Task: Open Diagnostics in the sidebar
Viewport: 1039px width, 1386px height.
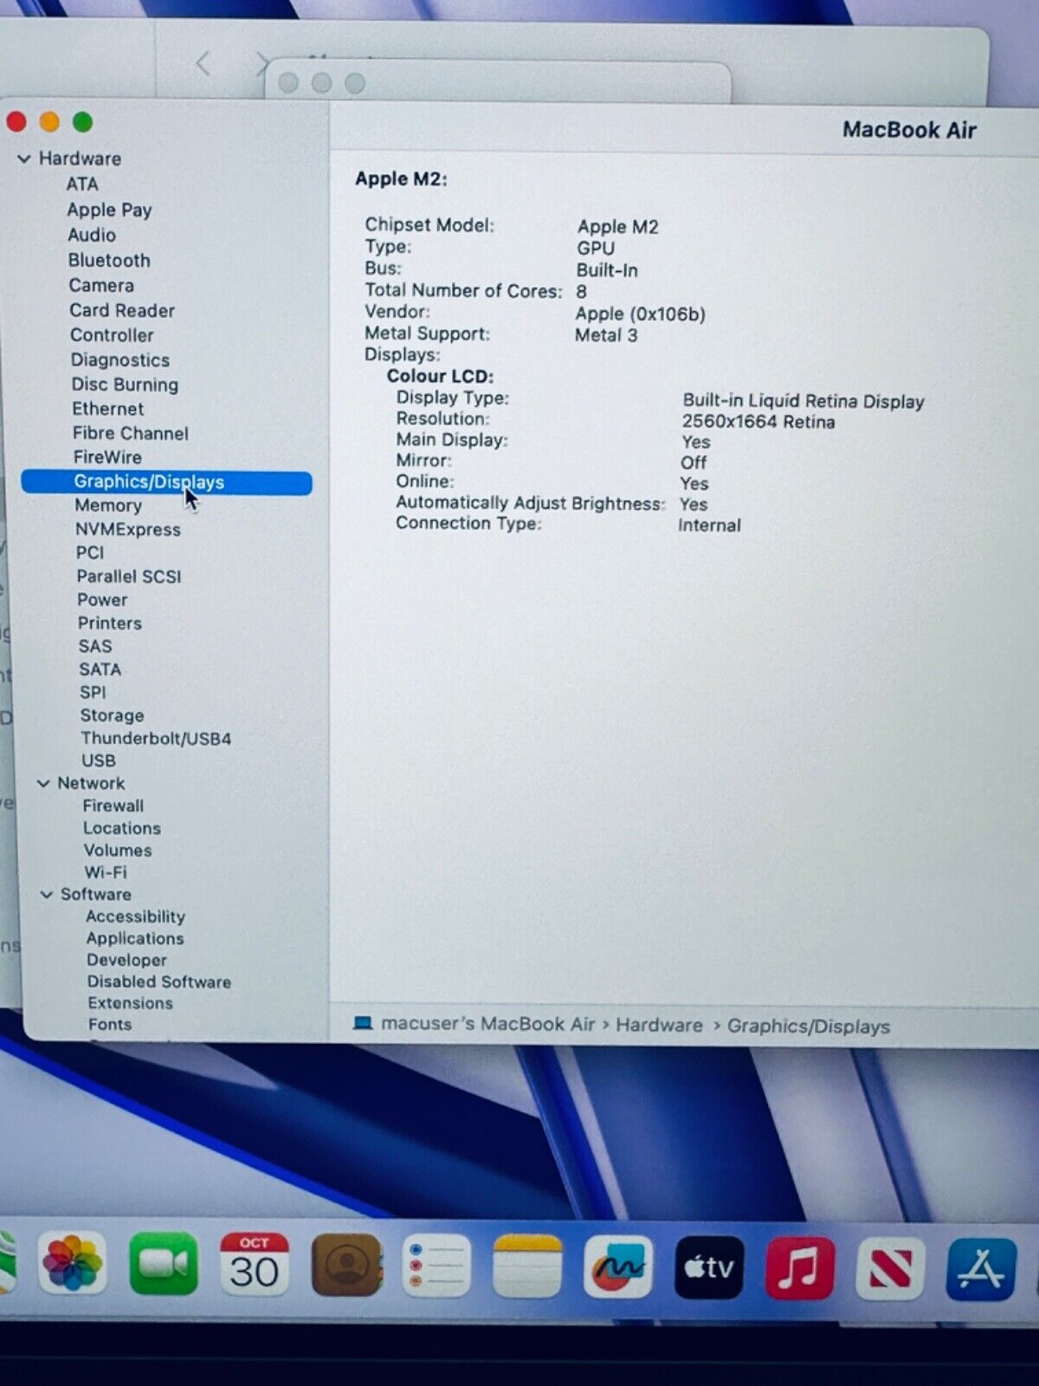Action: pos(120,359)
